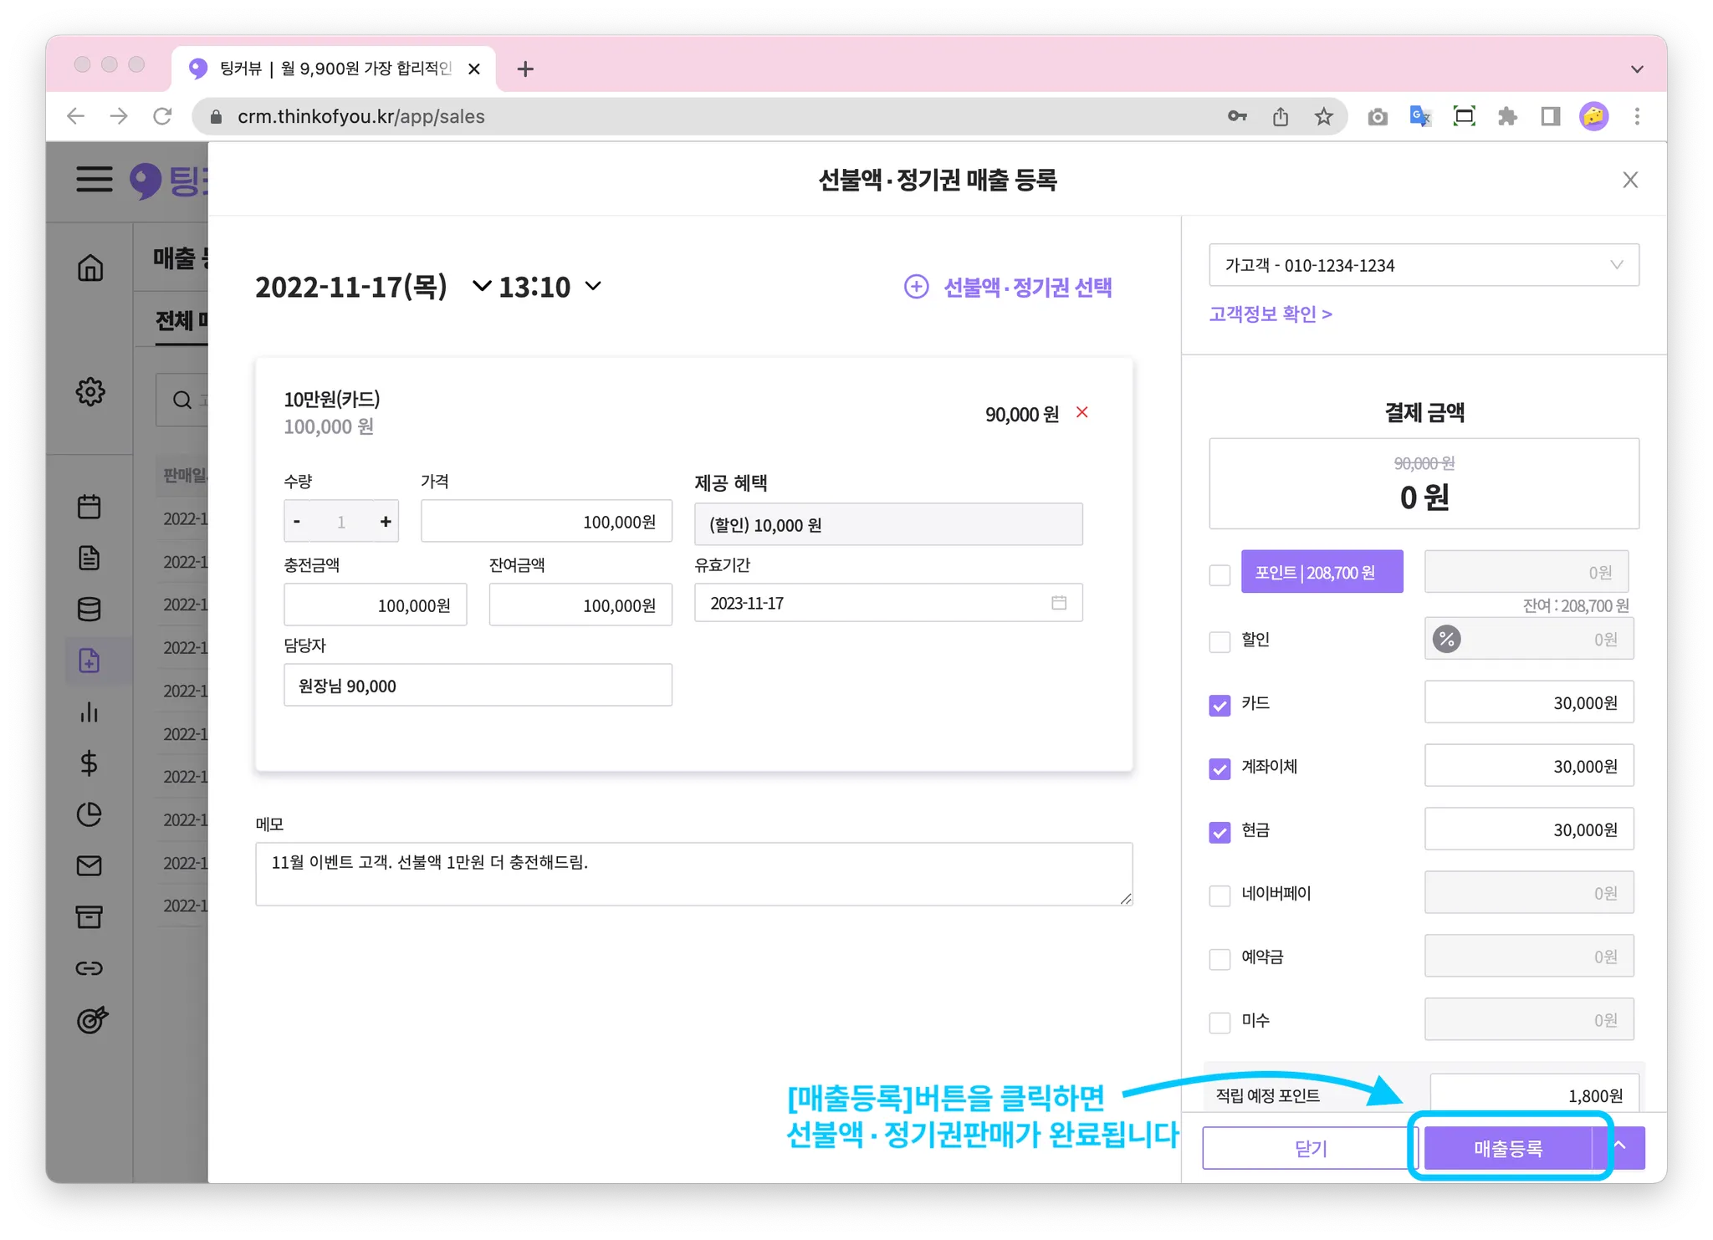
Task: Enable the 네이버페이 payment checkbox
Action: (x=1220, y=896)
